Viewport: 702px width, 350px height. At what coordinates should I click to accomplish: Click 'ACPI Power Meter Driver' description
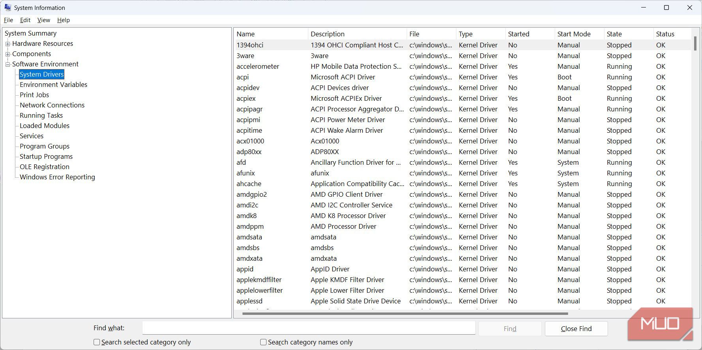tap(348, 120)
